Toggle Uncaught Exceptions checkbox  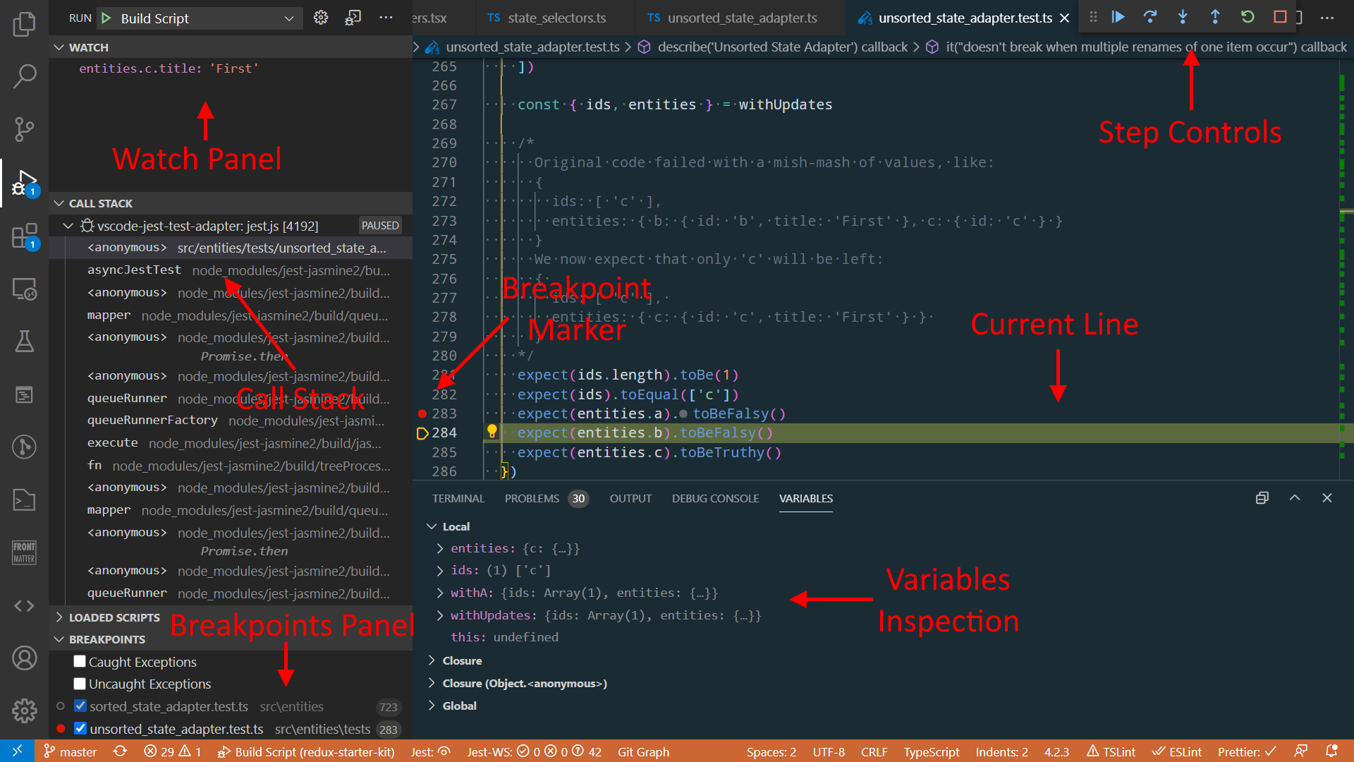click(x=80, y=684)
